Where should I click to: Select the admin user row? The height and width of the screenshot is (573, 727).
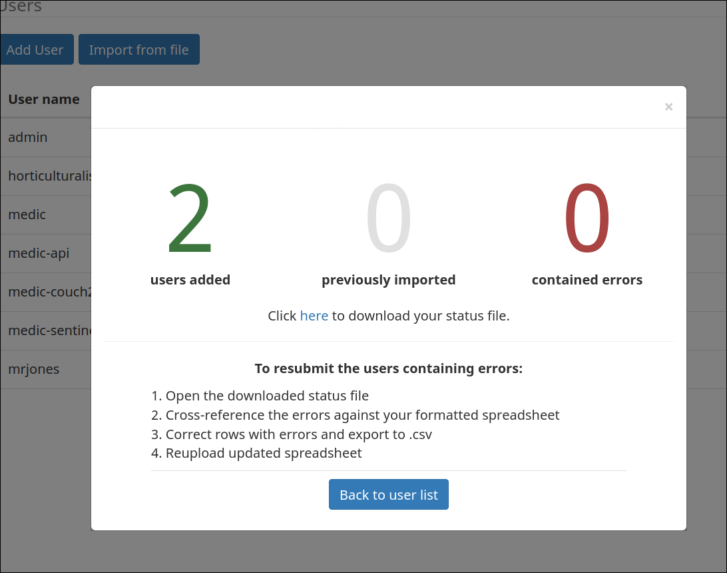point(45,137)
